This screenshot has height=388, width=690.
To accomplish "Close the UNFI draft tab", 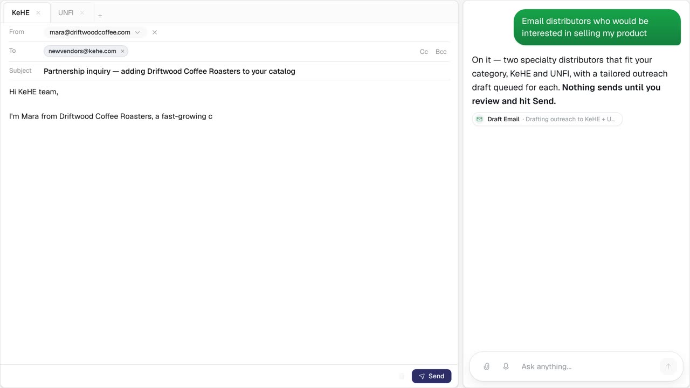I will tap(82, 13).
